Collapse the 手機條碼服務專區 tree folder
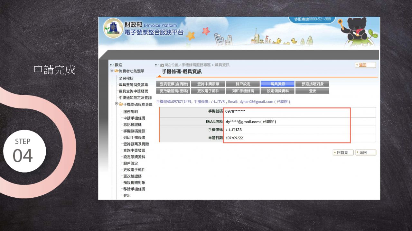The height and width of the screenshot is (231, 412). 116,104
